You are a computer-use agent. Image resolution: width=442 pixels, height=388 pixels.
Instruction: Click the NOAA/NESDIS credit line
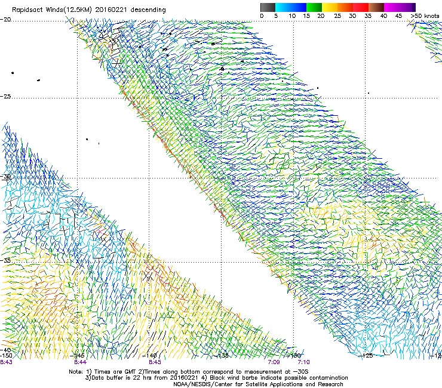pyautogui.click(x=258, y=384)
